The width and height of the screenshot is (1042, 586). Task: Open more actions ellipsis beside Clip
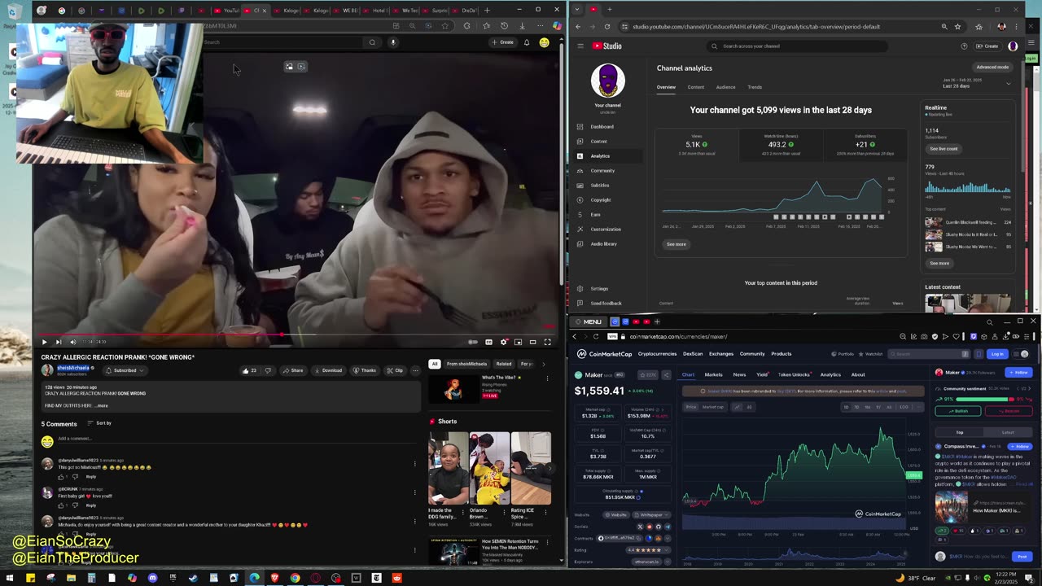[x=415, y=370]
